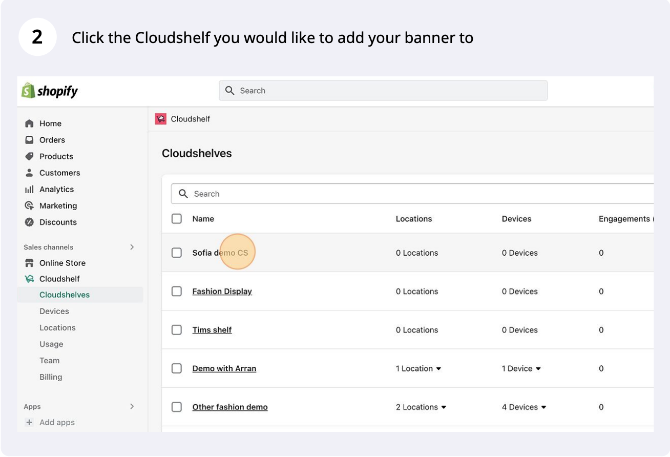Click "0 Devices" in the Fashion Display row

[520, 291]
